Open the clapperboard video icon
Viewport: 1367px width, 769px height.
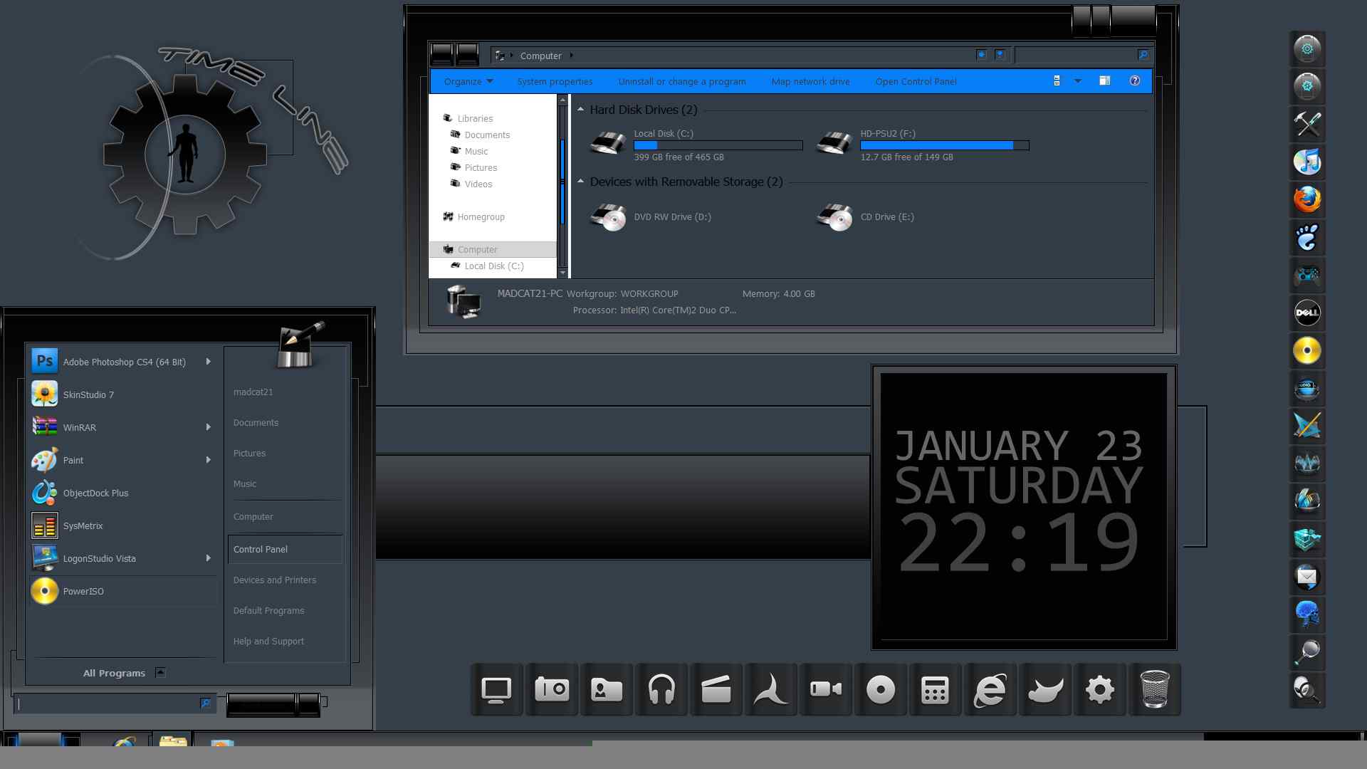tap(716, 689)
